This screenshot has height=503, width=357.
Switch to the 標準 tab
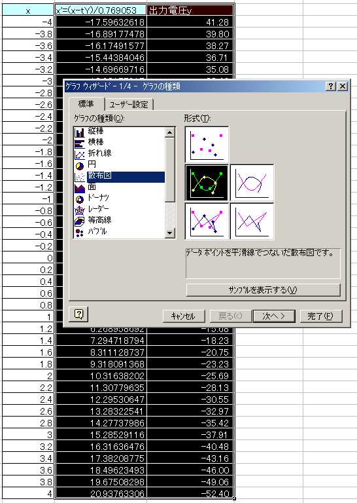click(86, 103)
